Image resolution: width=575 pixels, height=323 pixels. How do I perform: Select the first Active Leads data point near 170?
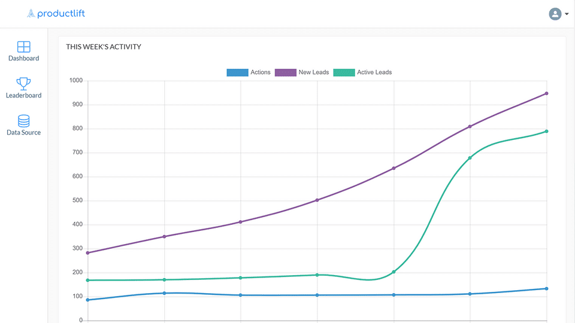87,281
